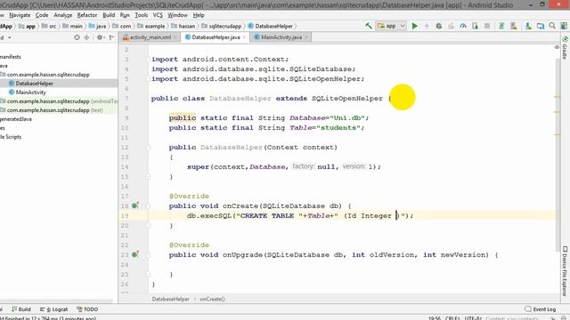Open the SDK Manager icon

tap(528, 26)
